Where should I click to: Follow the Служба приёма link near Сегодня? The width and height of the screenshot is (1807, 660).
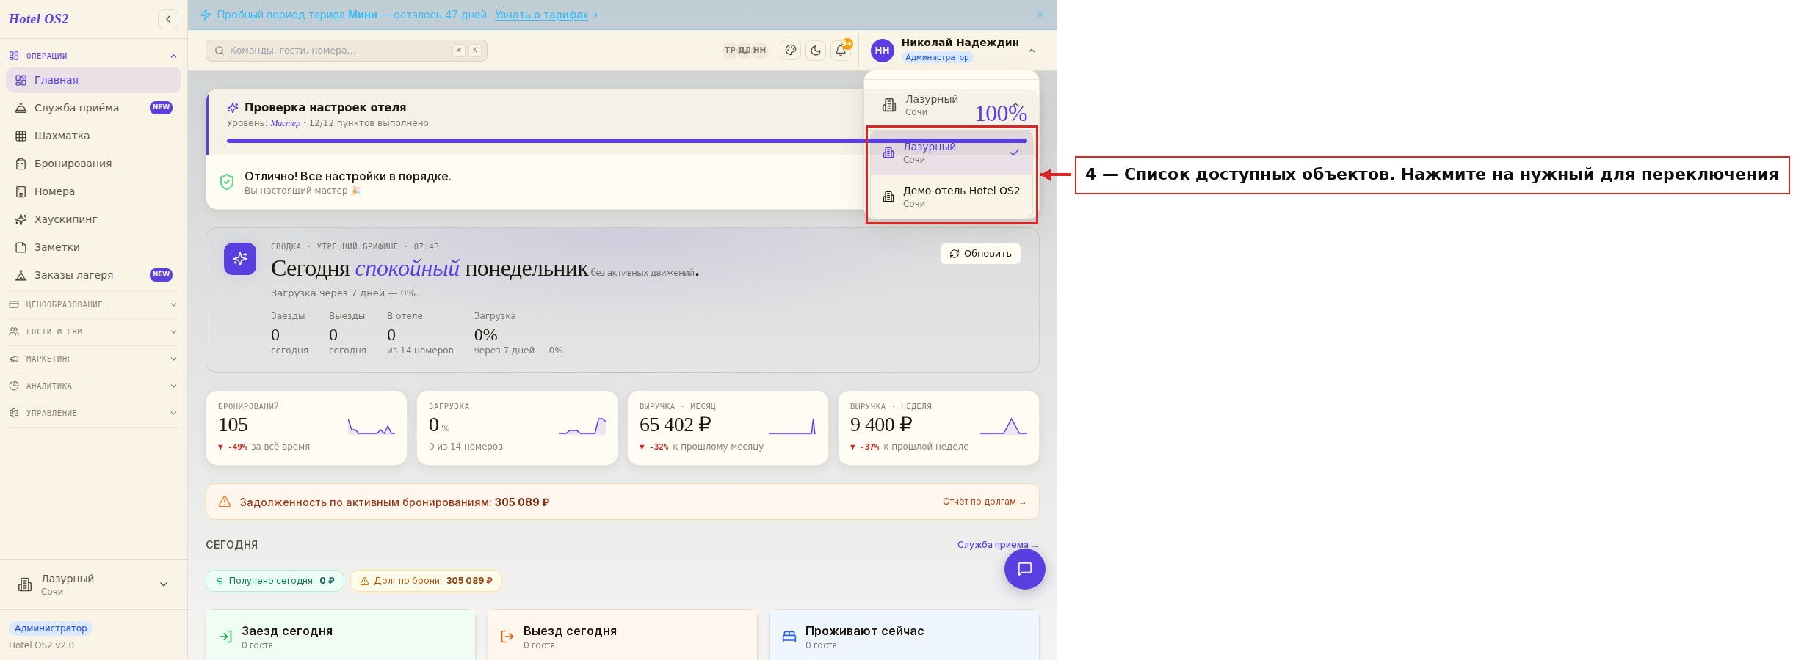(997, 545)
